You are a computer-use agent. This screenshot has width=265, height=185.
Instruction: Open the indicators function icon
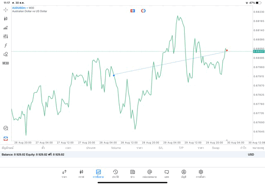click(x=6, y=46)
